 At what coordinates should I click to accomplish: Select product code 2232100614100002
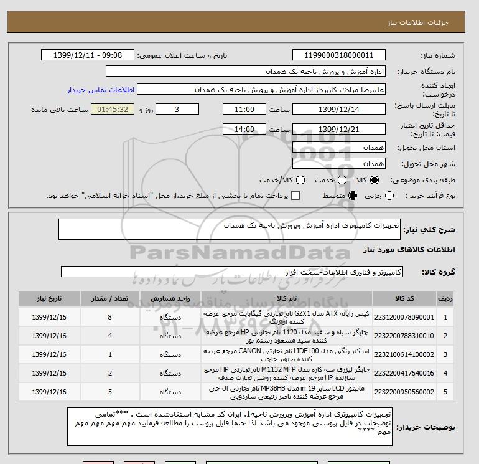(x=404, y=354)
